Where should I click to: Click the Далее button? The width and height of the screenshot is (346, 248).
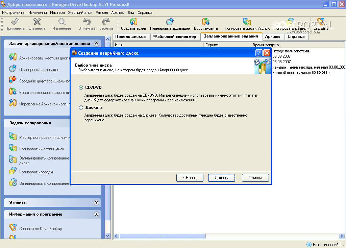click(x=222, y=178)
